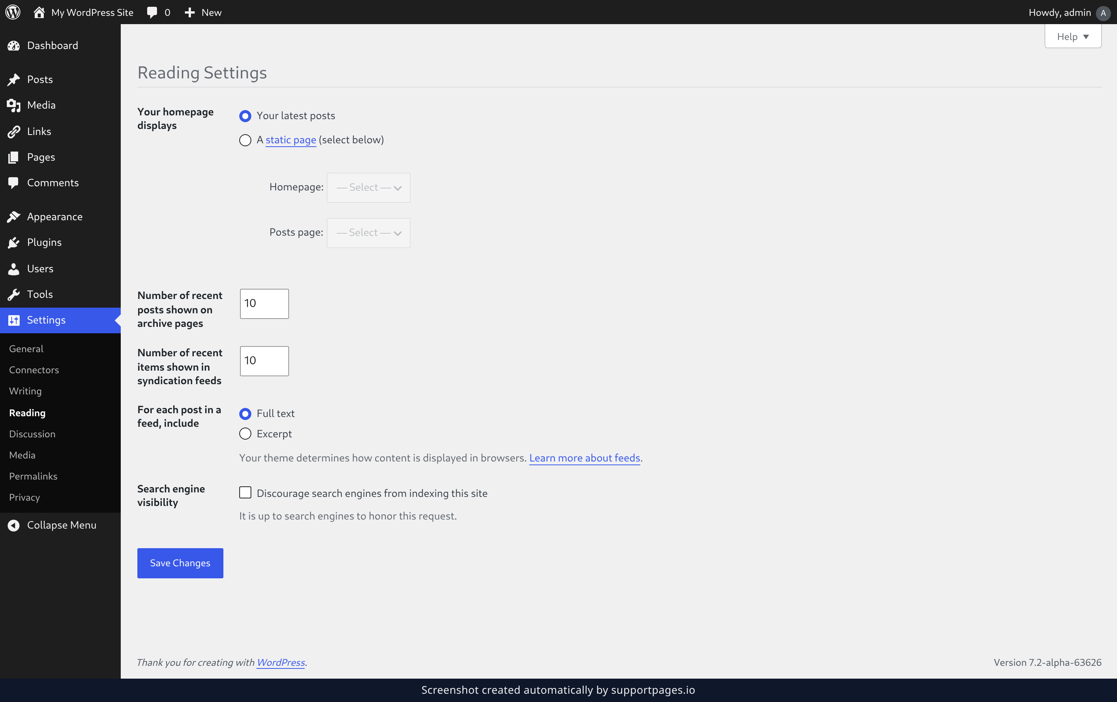Choose Excerpt feed option
The width and height of the screenshot is (1117, 702).
pos(245,434)
